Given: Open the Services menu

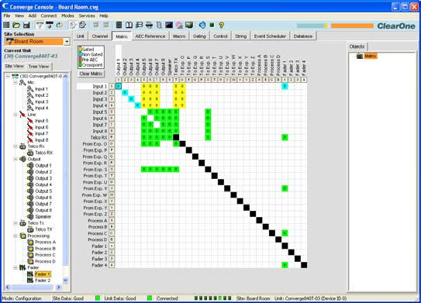Looking at the screenshot, I should pyautogui.click(x=87, y=15).
